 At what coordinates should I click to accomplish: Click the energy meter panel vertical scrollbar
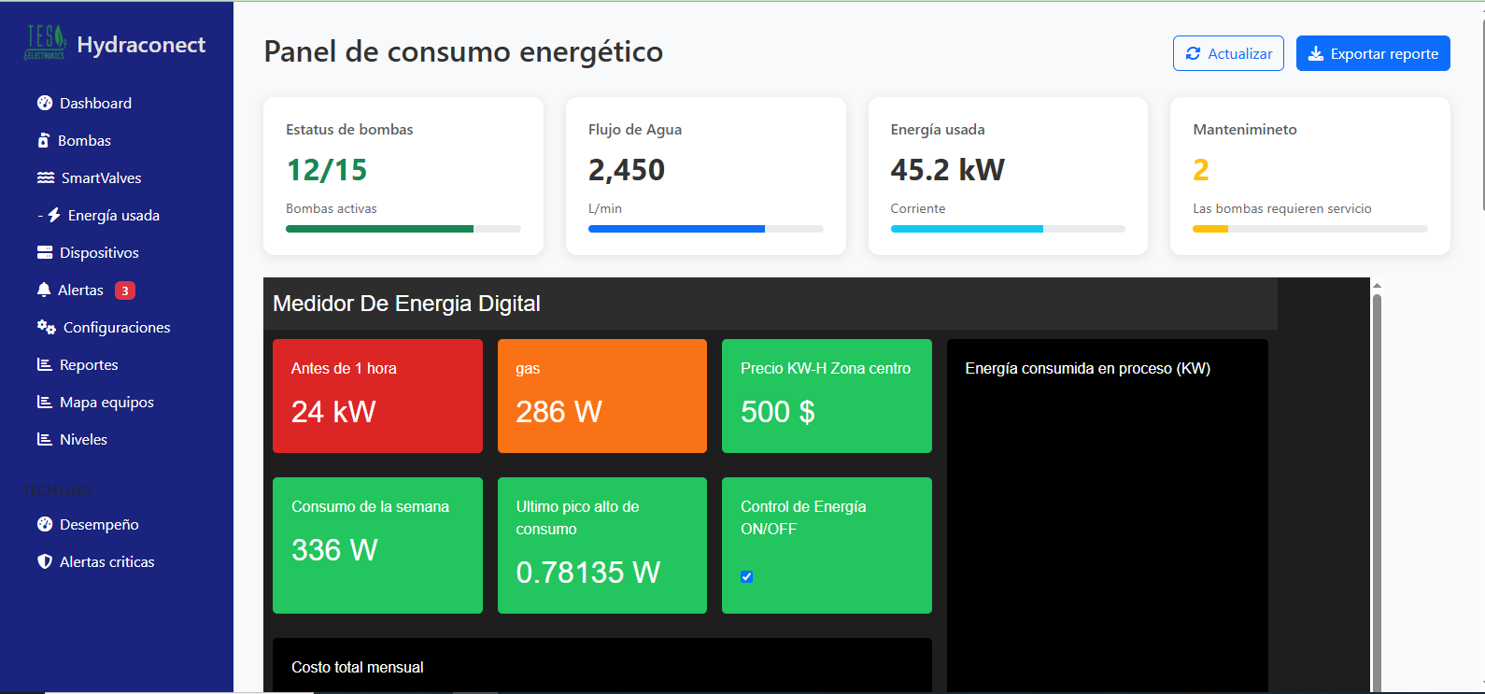click(1377, 486)
